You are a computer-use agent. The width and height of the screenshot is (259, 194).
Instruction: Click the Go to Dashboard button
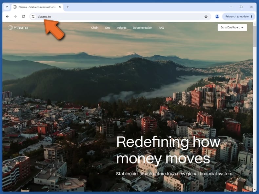pos(232,28)
